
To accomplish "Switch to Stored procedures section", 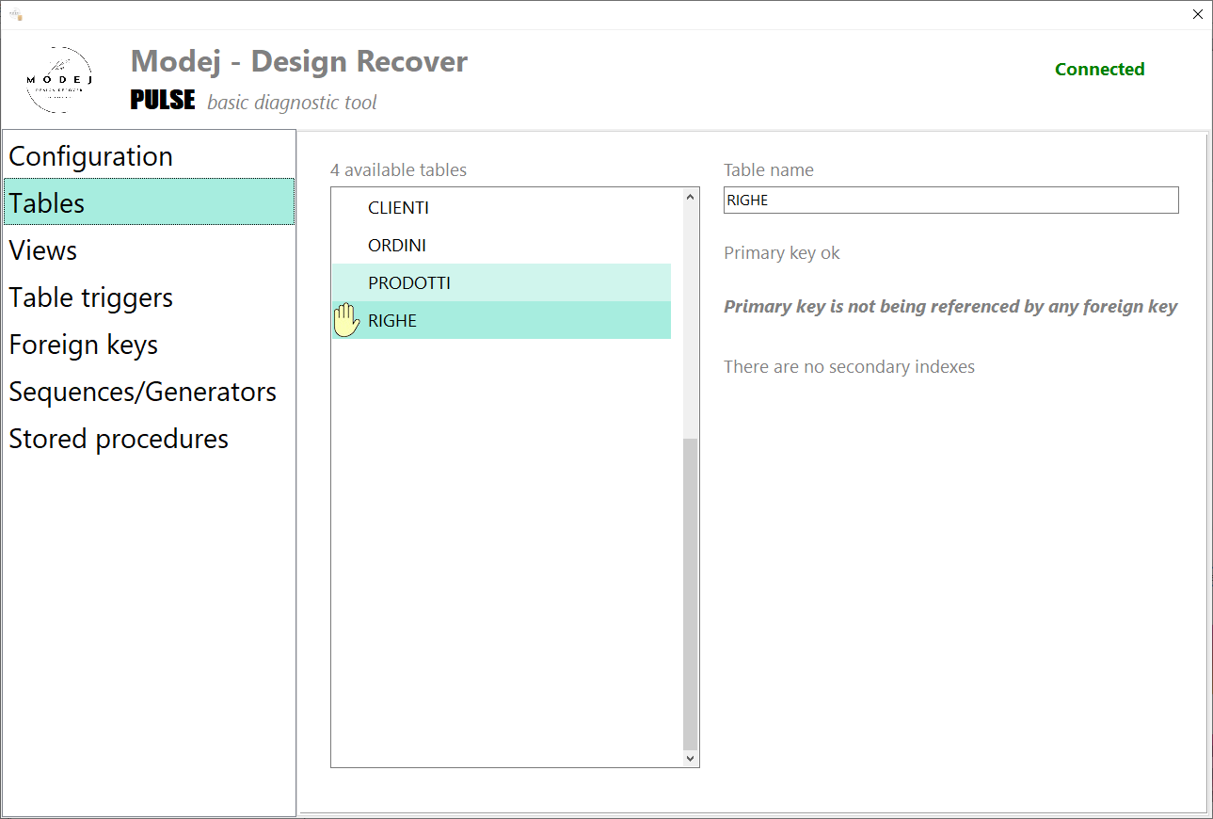I will click(x=149, y=439).
